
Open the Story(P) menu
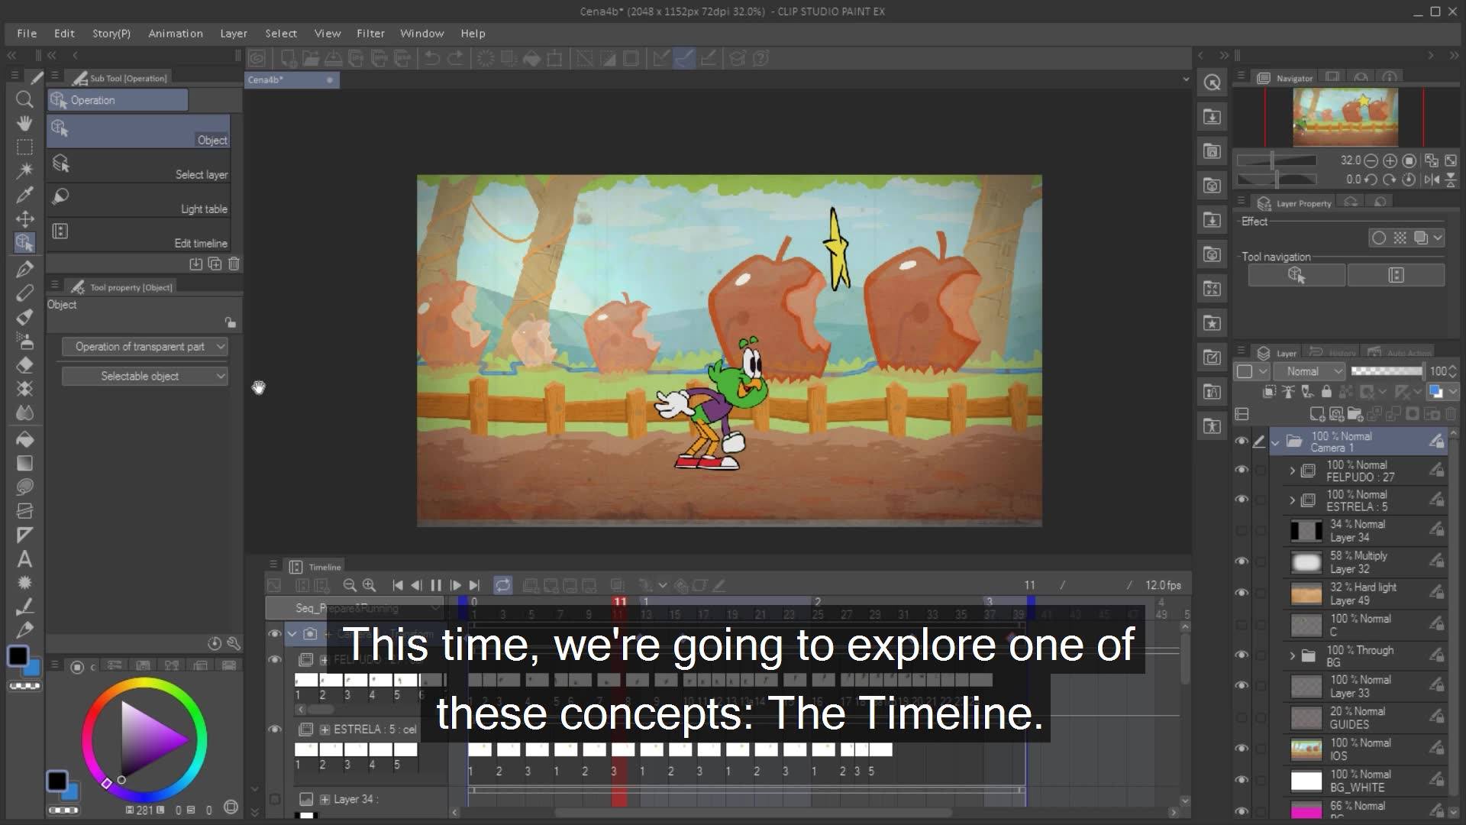click(x=111, y=34)
